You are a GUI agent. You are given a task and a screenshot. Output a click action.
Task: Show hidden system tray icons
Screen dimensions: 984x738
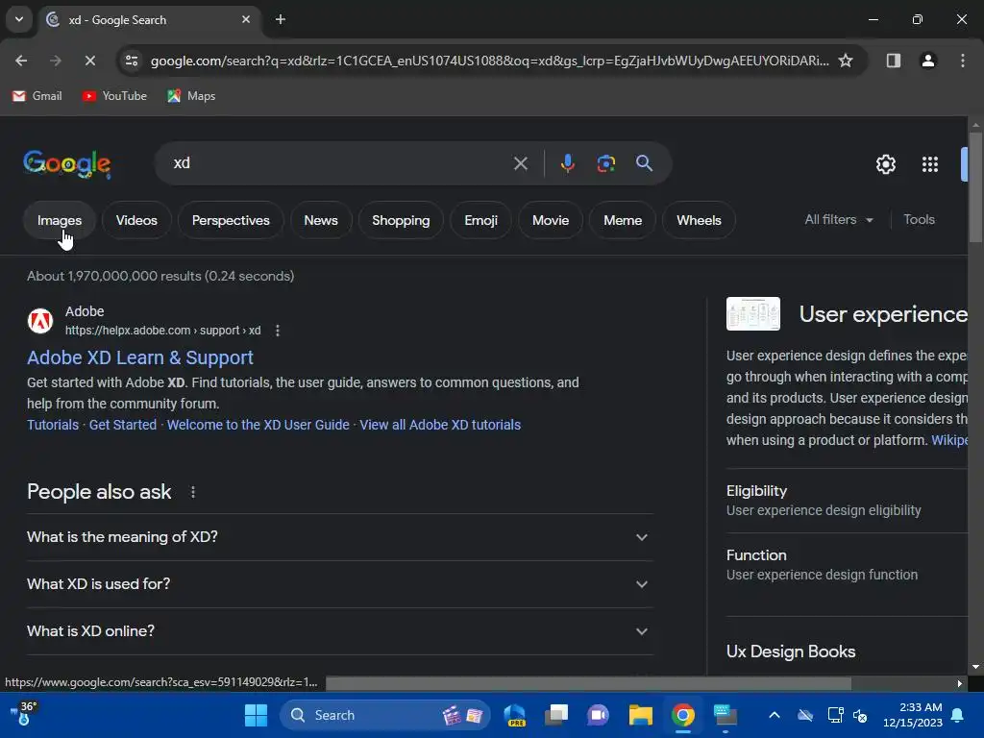(775, 715)
